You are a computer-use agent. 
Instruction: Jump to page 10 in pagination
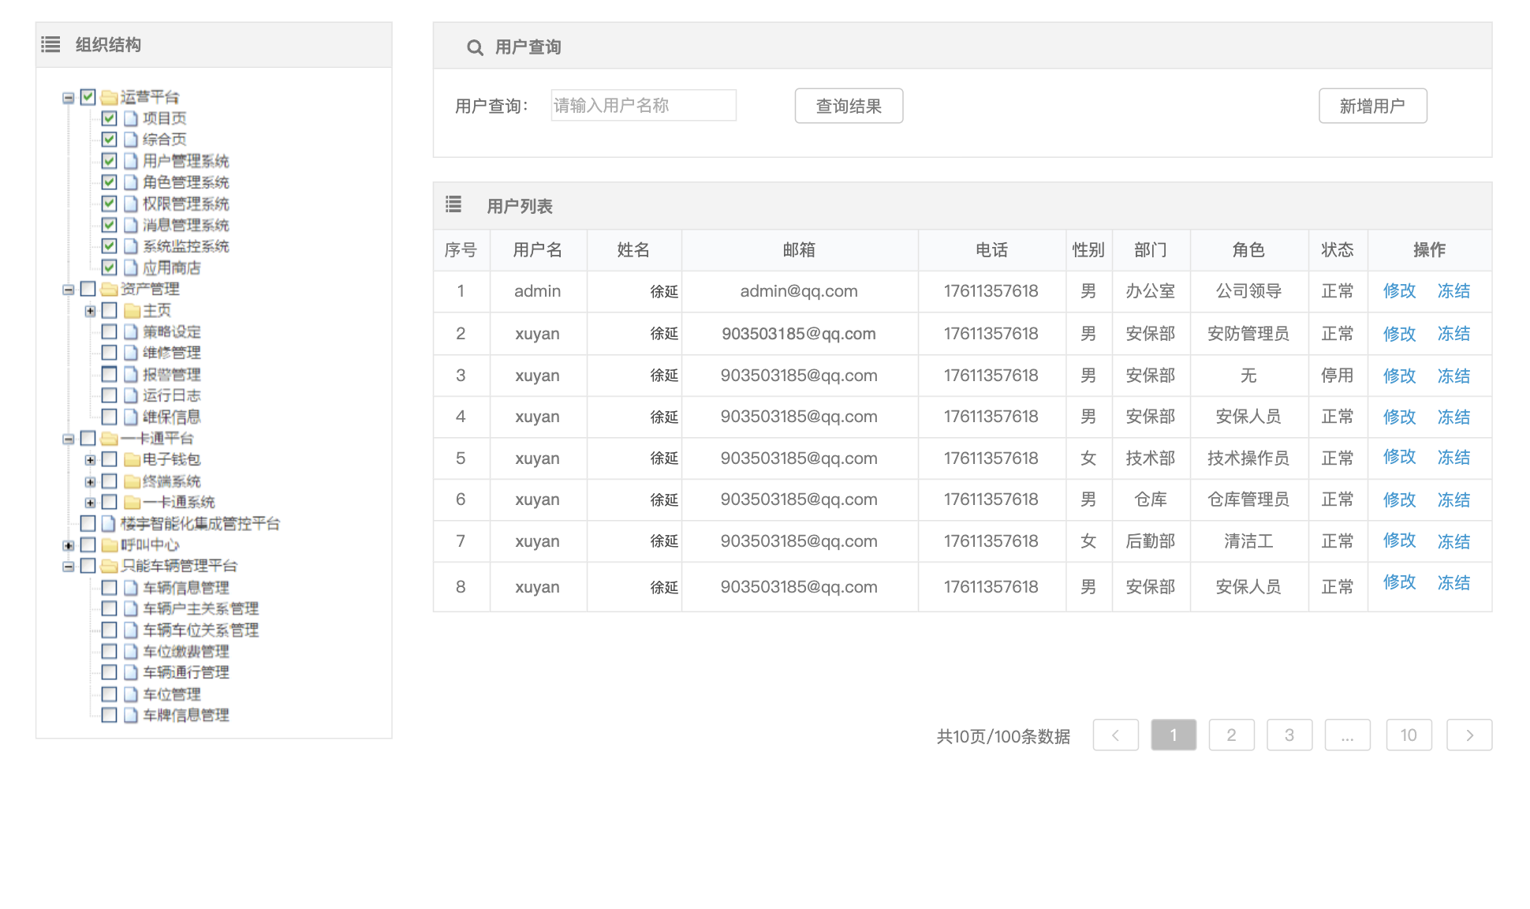tap(1409, 735)
